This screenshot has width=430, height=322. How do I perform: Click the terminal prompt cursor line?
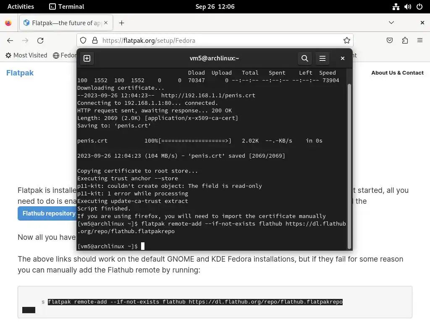(x=111, y=246)
